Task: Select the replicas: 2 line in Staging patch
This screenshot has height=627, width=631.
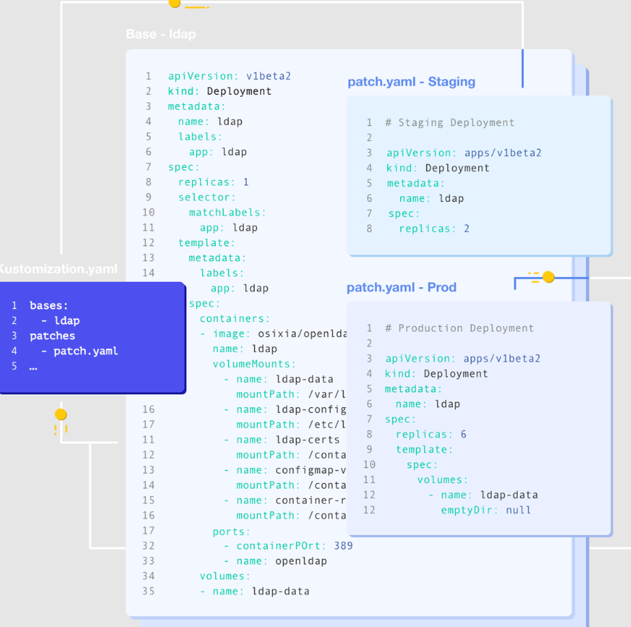Action: point(433,228)
